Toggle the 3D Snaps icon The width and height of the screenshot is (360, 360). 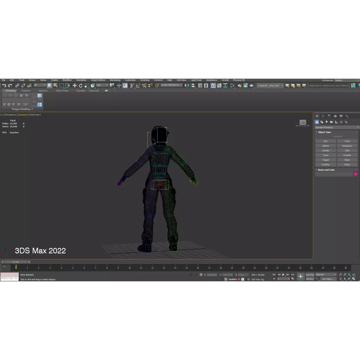(x=132, y=86)
